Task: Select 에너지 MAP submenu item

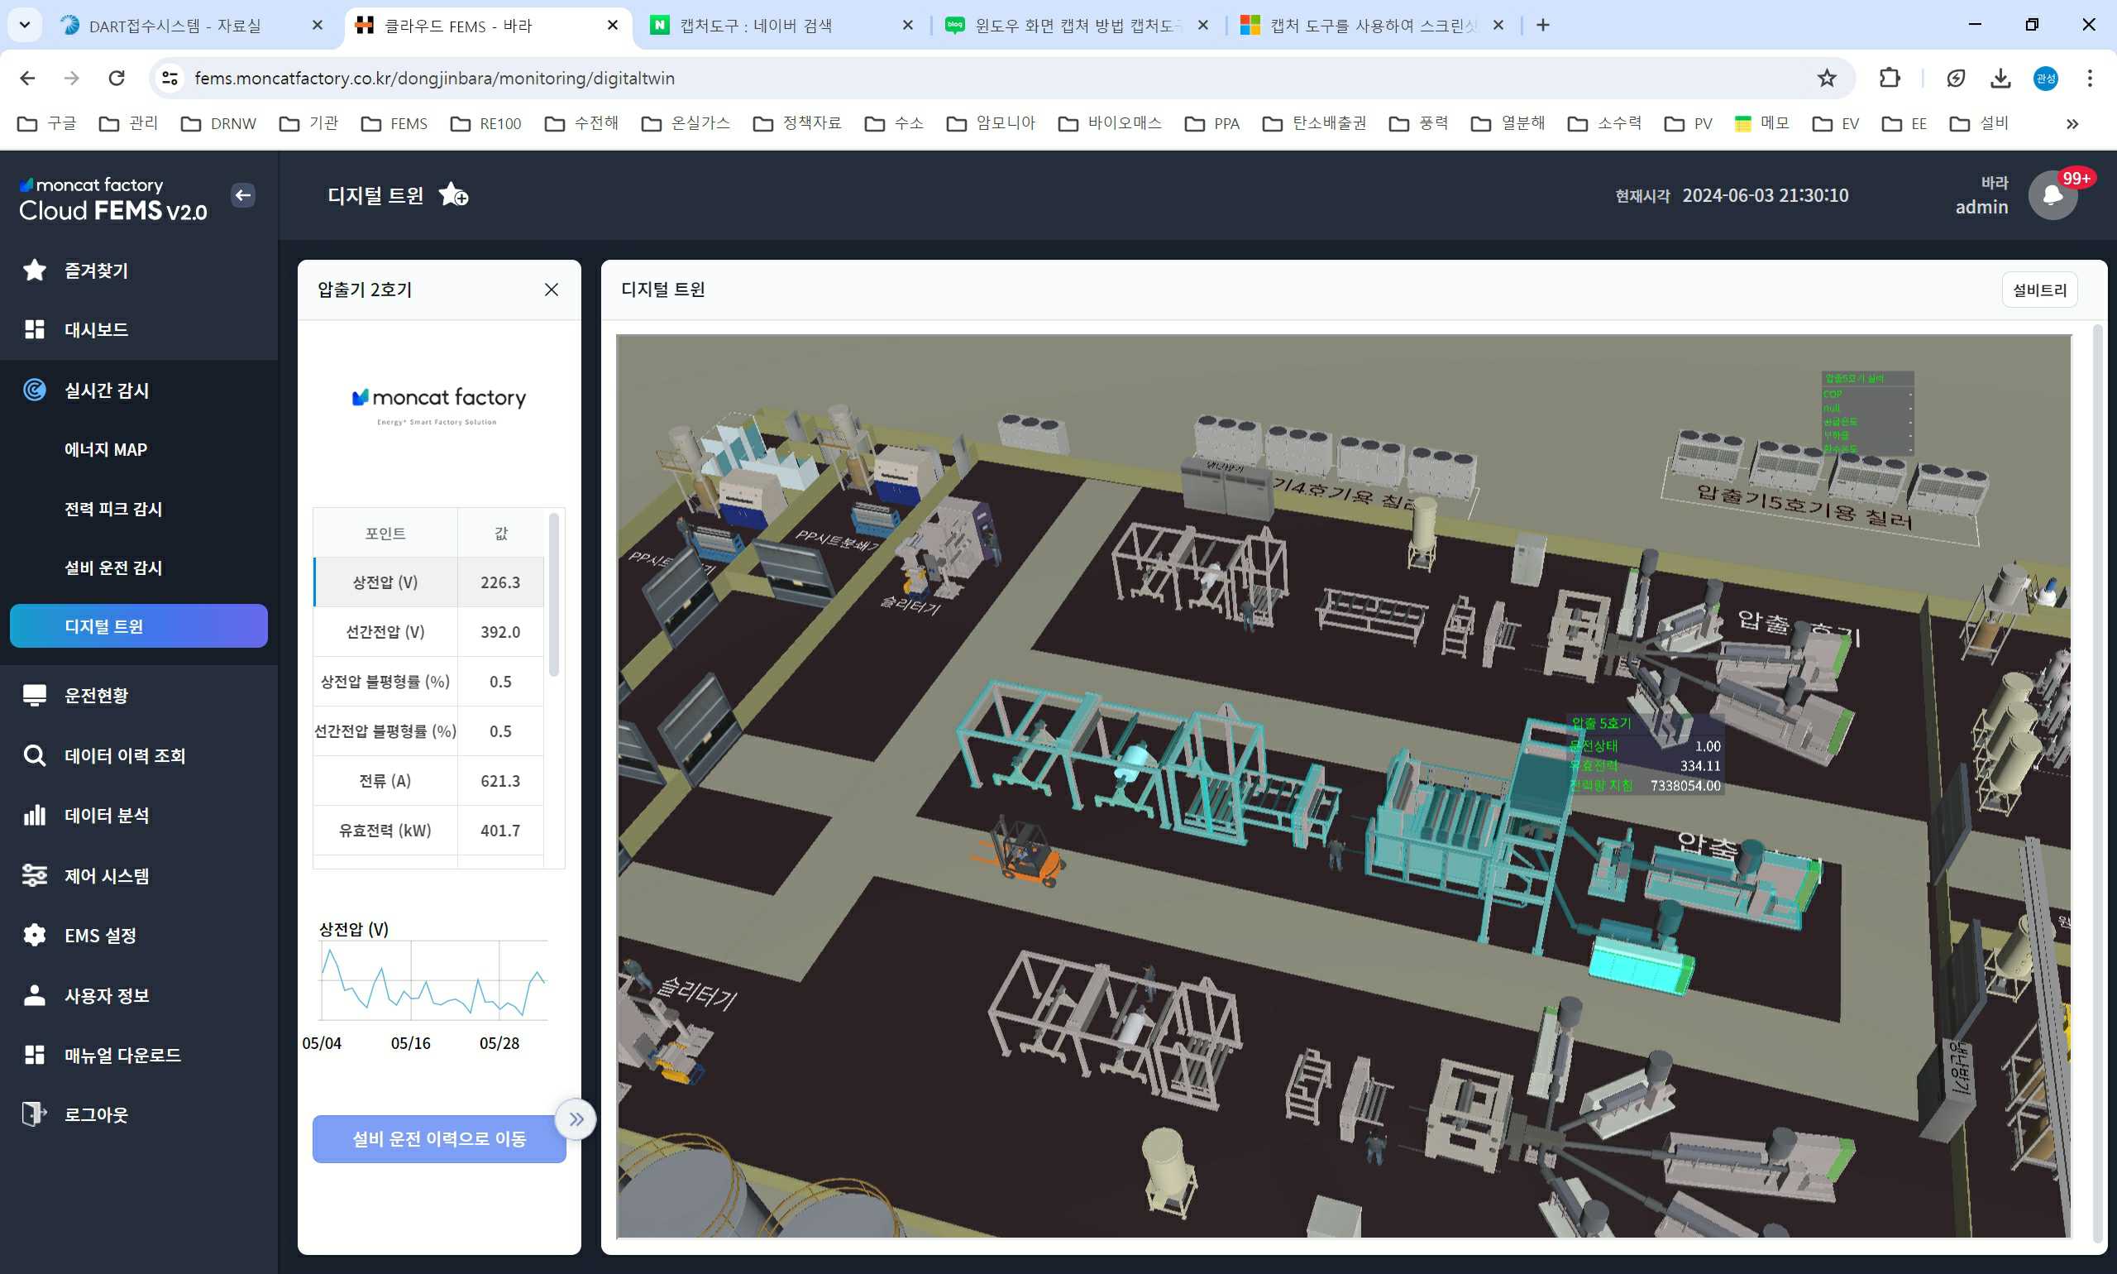Action: 106,450
